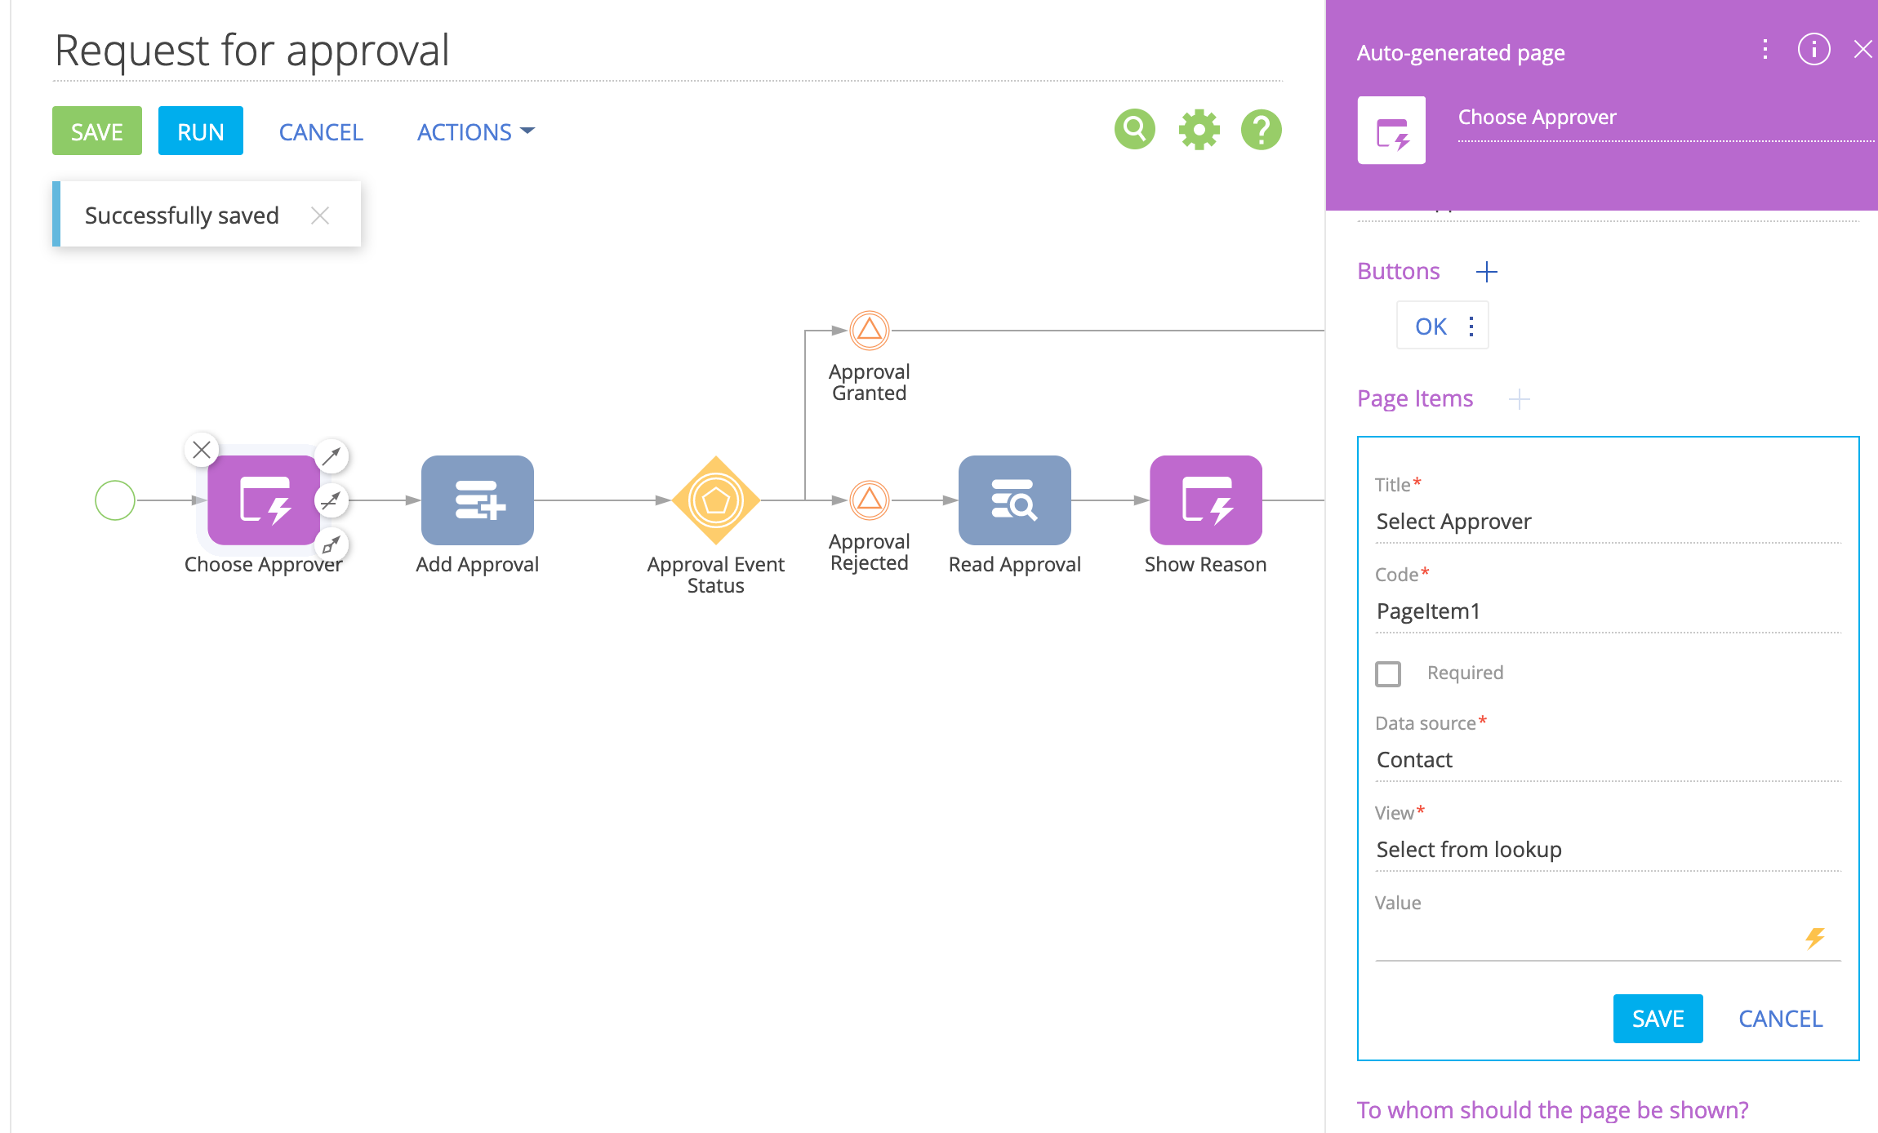The image size is (1878, 1133).
Task: Click the RUN button
Action: 201,131
